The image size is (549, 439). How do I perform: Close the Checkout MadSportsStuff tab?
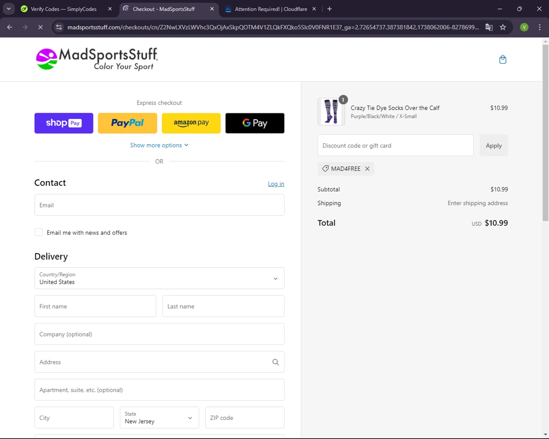point(212,9)
